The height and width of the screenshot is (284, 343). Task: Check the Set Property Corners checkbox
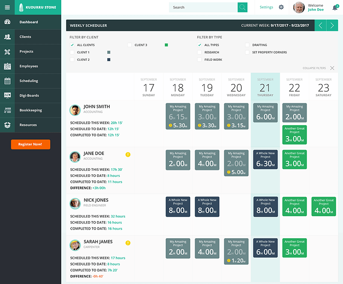coord(247,52)
